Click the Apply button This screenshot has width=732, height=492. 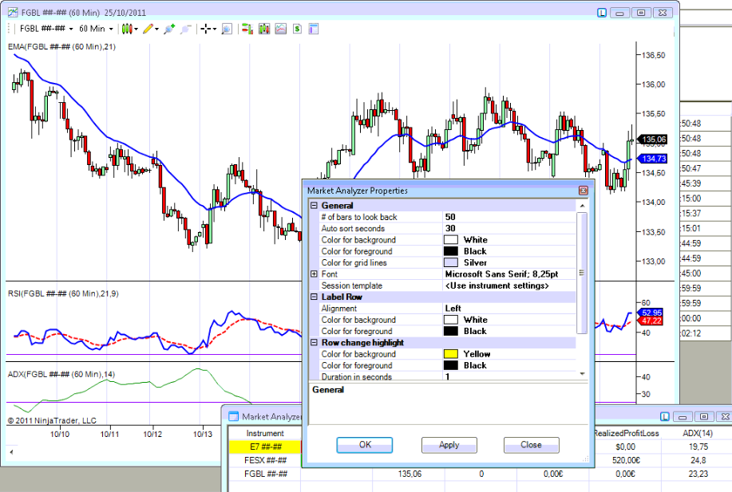coord(449,445)
